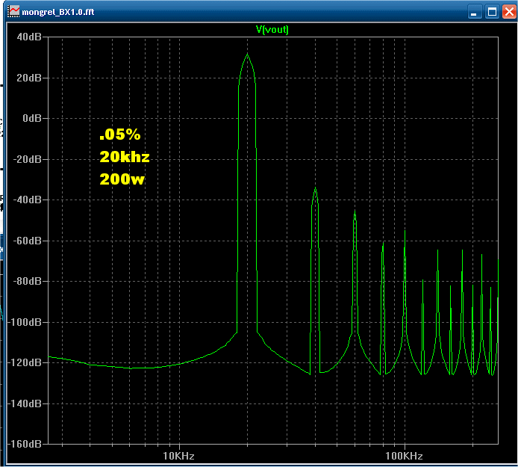Click the -20dB axis label
Screen dimensions: 518x467
click(x=27, y=159)
